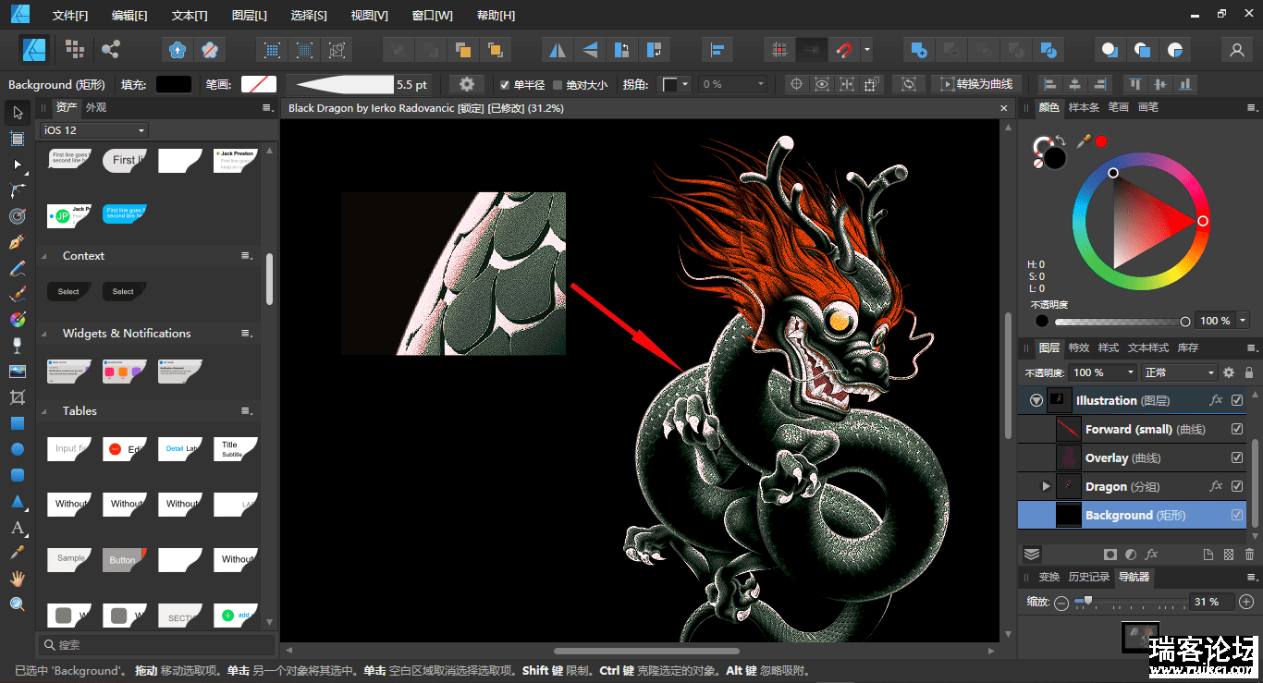The width and height of the screenshot is (1263, 683).
Task: Switch to the Export persona icon
Action: pyautogui.click(x=110, y=49)
